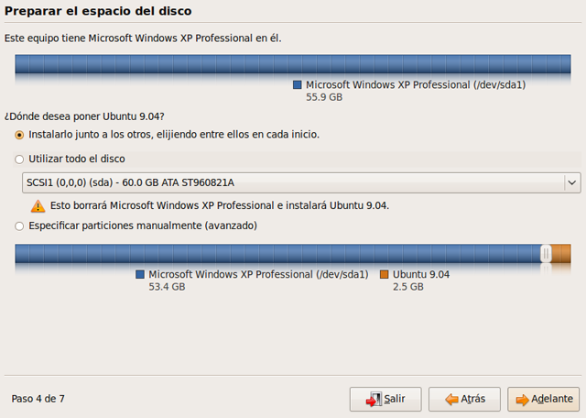Click blue Windows XP legend square at bottom

(140, 274)
